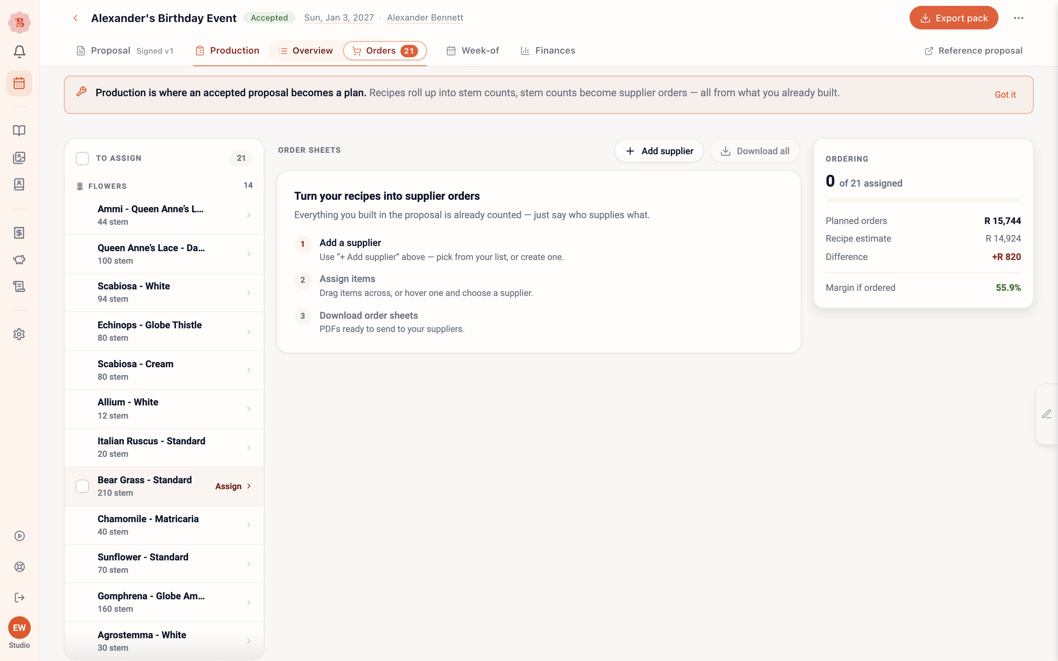Expand the Scabiosa - Cream chevron

point(249,370)
